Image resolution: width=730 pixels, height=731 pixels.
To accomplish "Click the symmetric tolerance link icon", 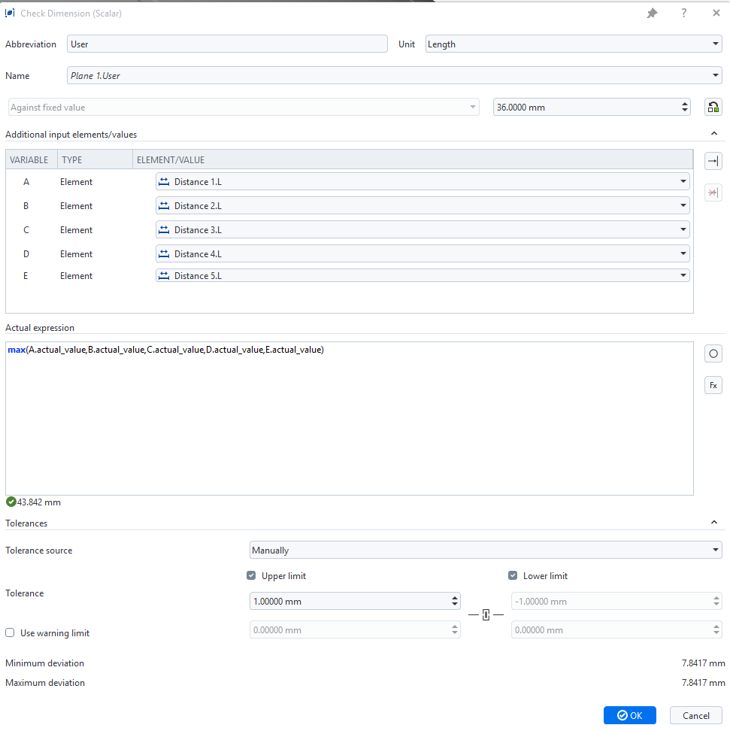I will (486, 615).
